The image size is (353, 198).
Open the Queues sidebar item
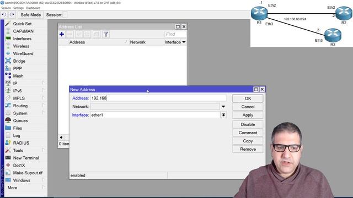20,120
